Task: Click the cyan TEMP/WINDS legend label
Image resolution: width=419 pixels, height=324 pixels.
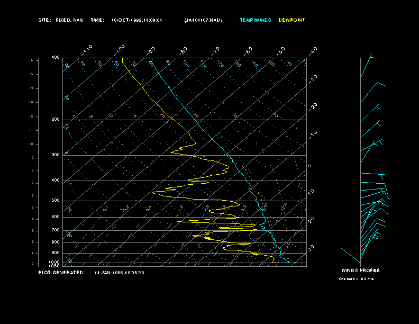Action: tap(255, 20)
